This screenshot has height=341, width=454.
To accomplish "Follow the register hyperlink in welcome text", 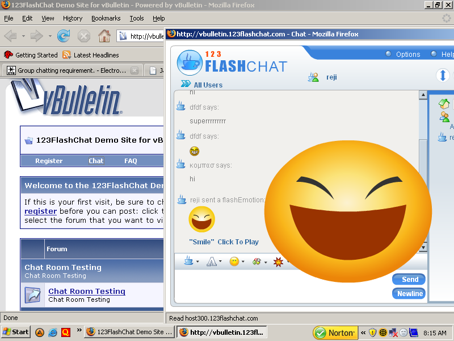I will 40,211.
